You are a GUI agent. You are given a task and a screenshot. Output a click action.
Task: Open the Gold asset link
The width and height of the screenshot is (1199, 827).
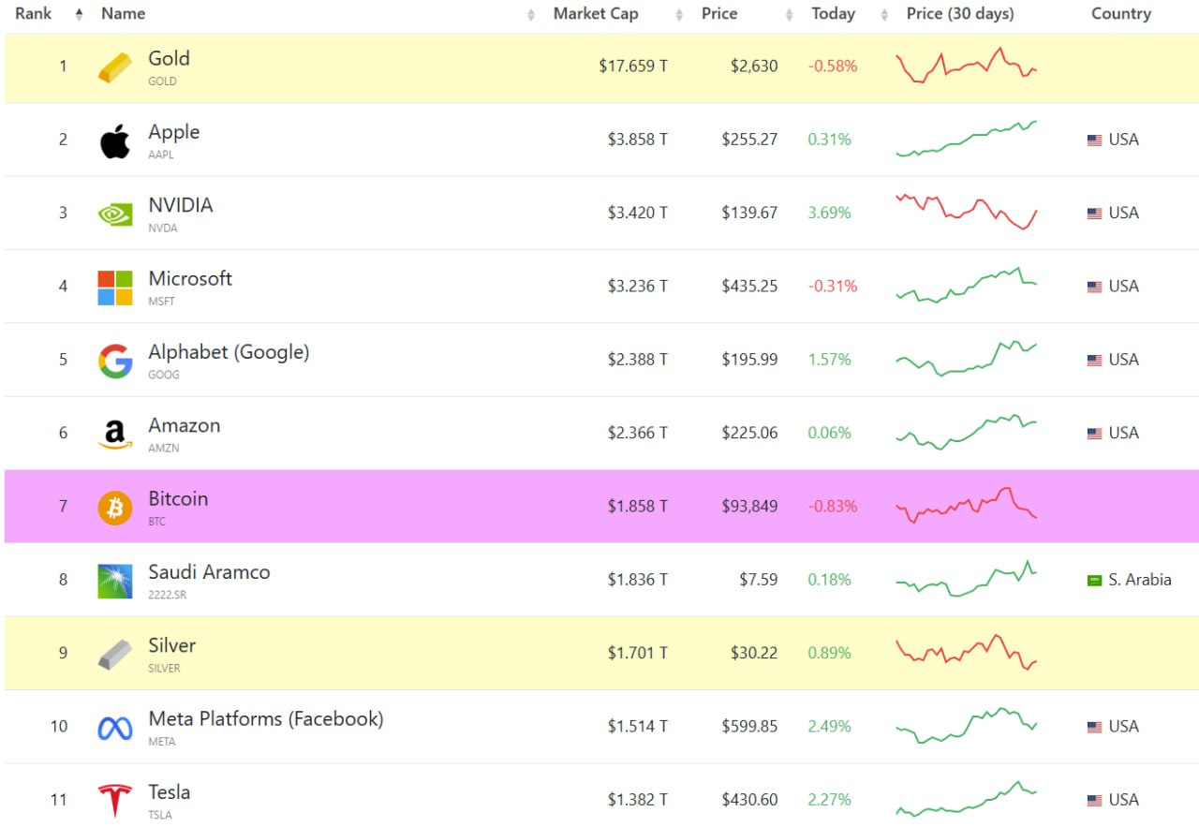[170, 58]
